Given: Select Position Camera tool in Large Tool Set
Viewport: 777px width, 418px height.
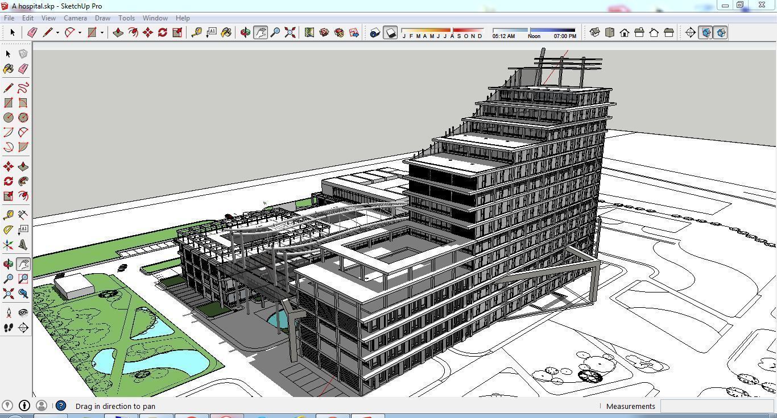Looking at the screenshot, I should click(x=9, y=313).
